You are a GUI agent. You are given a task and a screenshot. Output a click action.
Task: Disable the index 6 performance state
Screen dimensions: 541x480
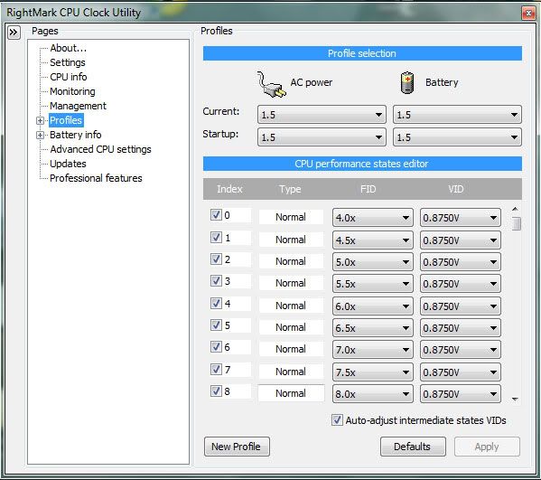click(x=216, y=347)
